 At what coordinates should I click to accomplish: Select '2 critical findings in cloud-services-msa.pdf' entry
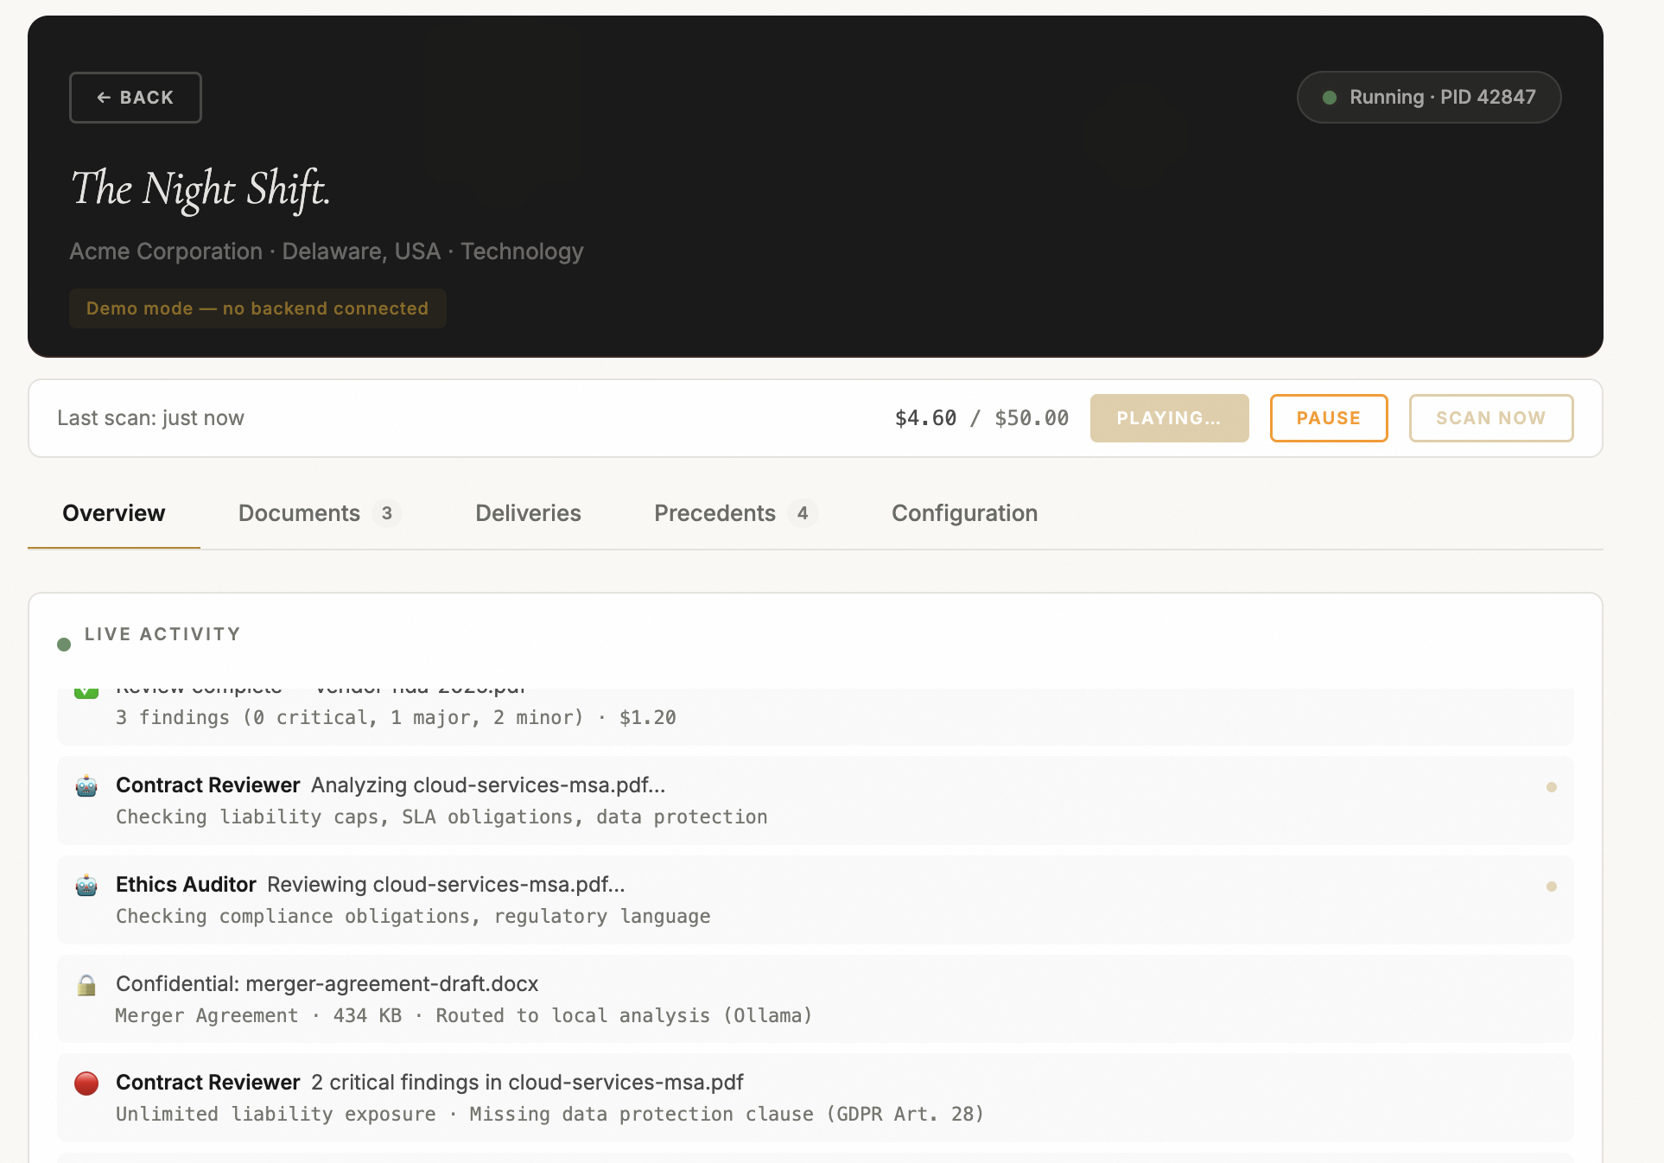pyautogui.click(x=816, y=1098)
